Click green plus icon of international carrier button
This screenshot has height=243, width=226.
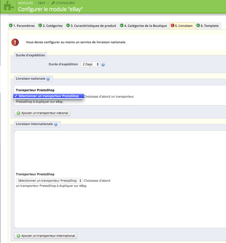[x=18, y=236]
